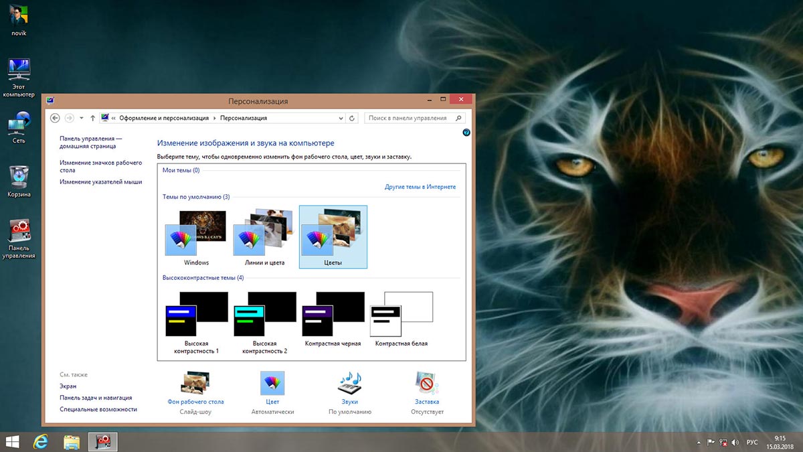Open the Screensaver settings icon
The image size is (803, 452).
point(427,383)
